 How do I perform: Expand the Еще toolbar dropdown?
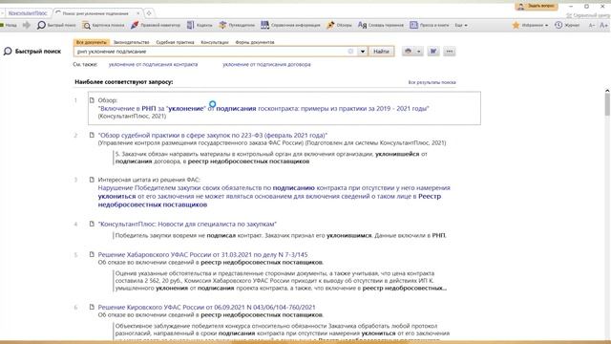tap(461, 26)
